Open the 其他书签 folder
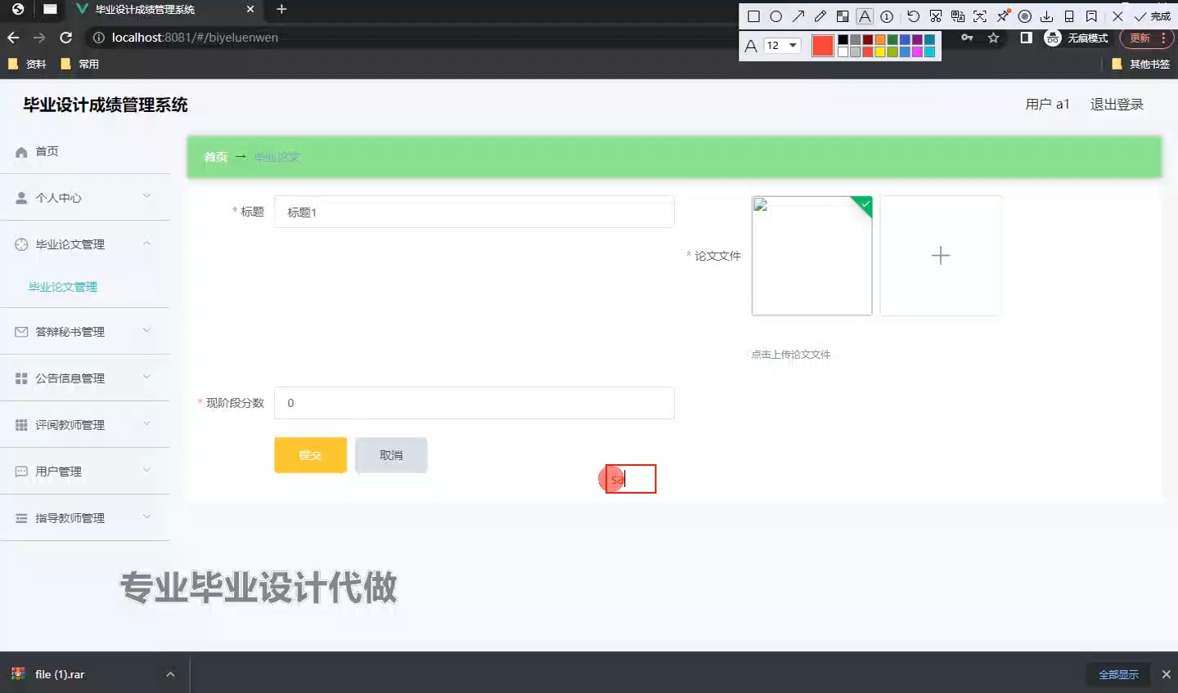 tap(1140, 64)
